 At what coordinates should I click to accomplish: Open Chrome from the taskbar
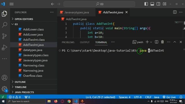pyautogui.click(x=69, y=101)
